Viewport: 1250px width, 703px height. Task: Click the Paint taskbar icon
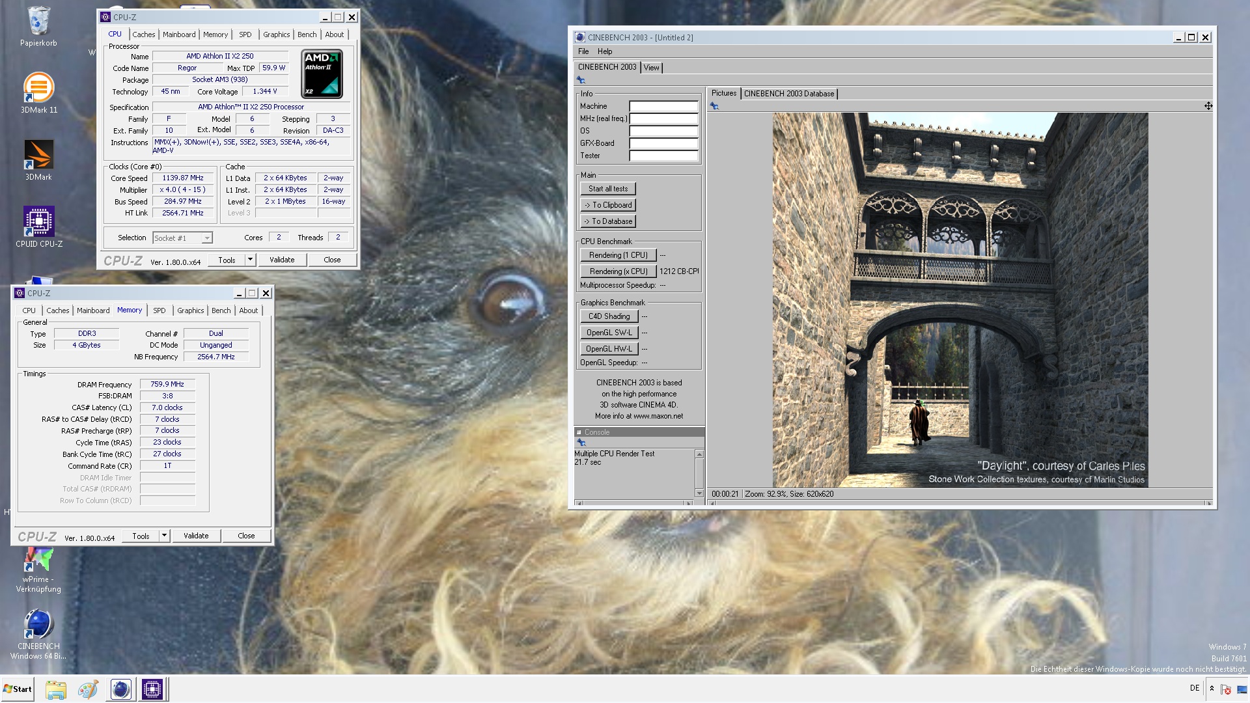click(x=88, y=689)
